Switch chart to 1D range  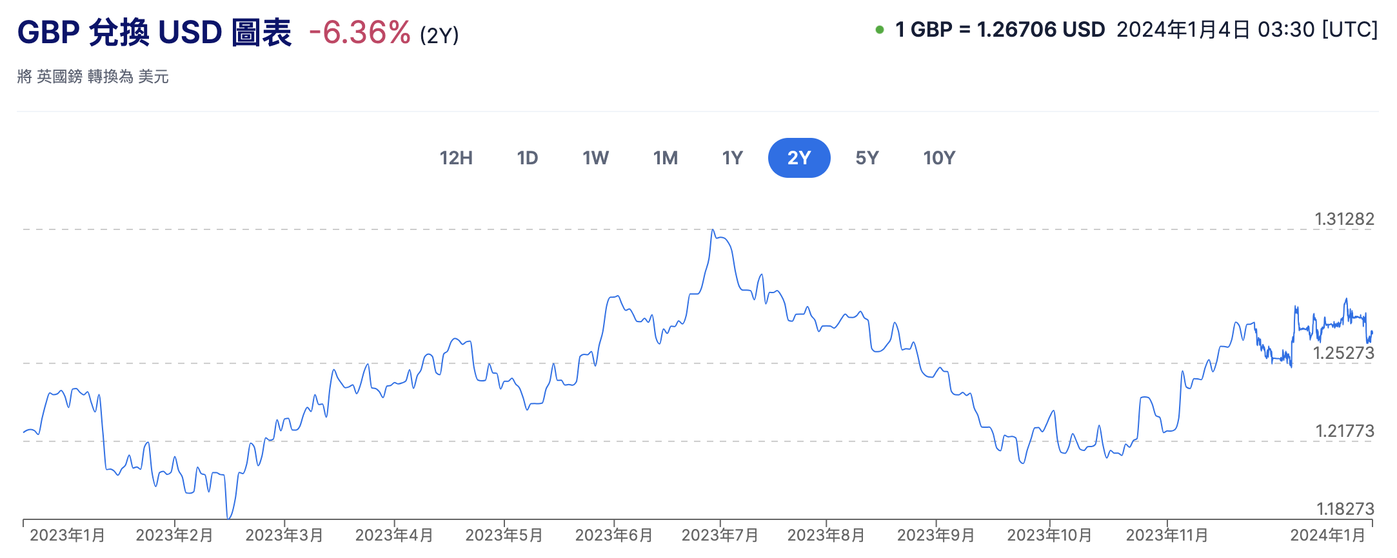pyautogui.click(x=527, y=158)
